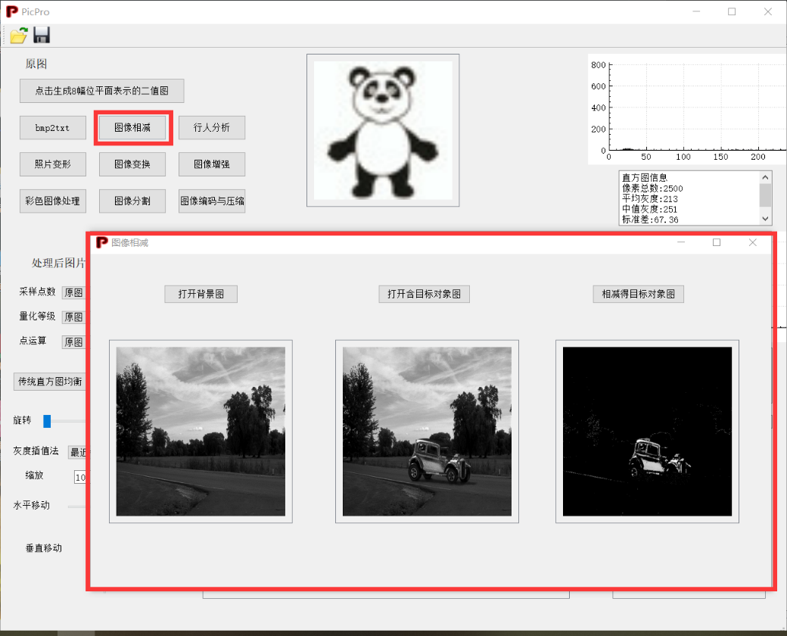The width and height of the screenshot is (787, 636).
Task: Click the panda original image
Action: click(x=383, y=131)
